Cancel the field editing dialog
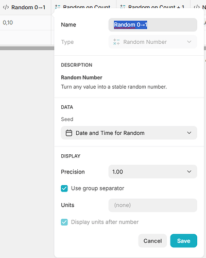Screen dimensions: 206x258 152,240
